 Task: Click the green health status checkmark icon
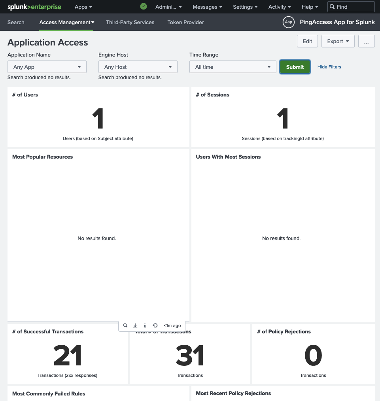[x=143, y=6]
